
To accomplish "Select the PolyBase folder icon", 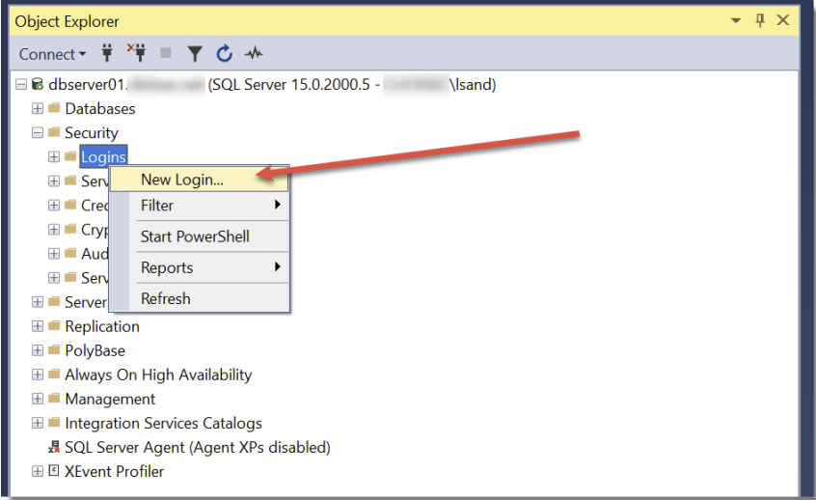I will click(x=54, y=349).
